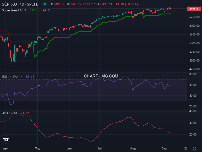Click the May label on time axis

click(37, 148)
